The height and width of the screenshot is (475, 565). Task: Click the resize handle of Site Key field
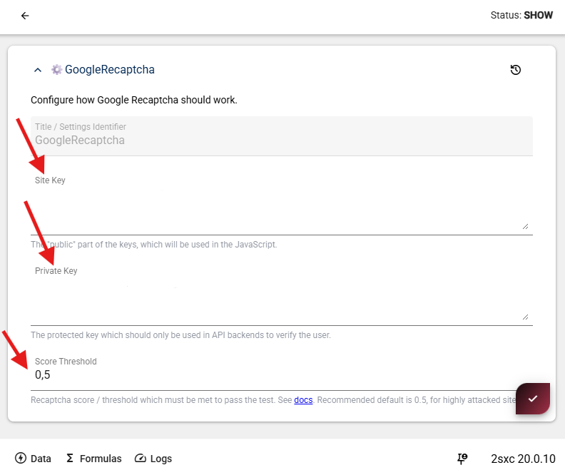click(525, 225)
